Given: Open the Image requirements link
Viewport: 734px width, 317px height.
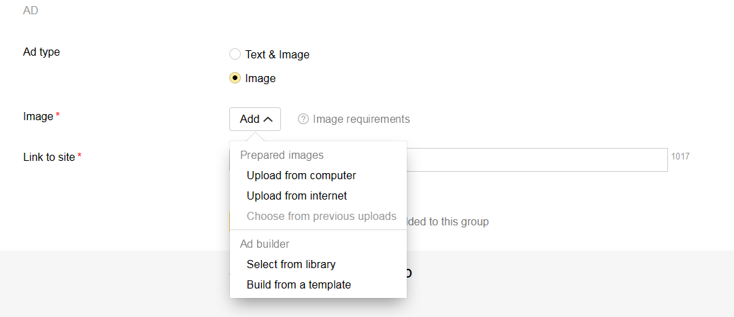Looking at the screenshot, I should coord(361,119).
